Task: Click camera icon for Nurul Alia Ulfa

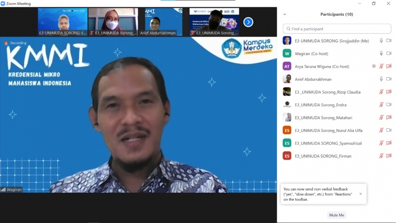Action: (x=389, y=130)
